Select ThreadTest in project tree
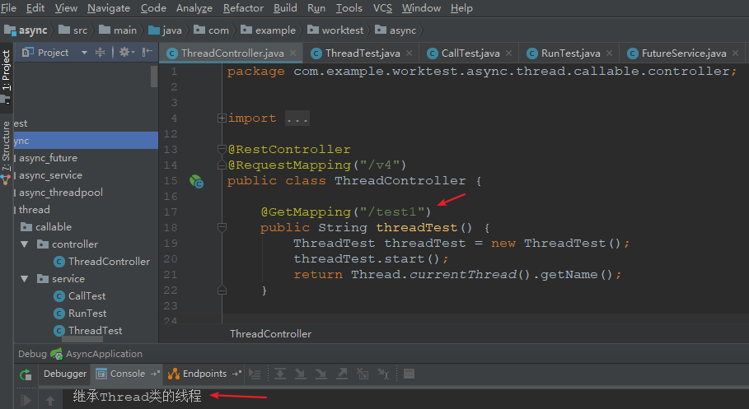 (x=95, y=331)
